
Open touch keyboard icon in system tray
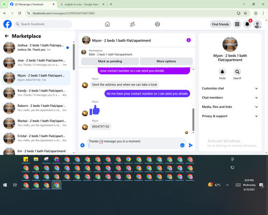pyautogui.click(x=238, y=185)
